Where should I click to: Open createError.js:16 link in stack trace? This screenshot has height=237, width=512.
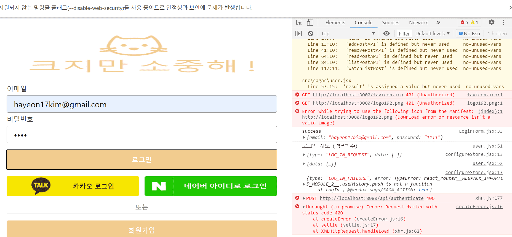(380, 219)
